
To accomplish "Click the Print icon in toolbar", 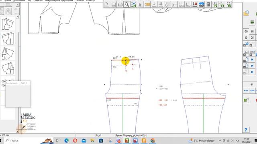I will coord(120,4).
